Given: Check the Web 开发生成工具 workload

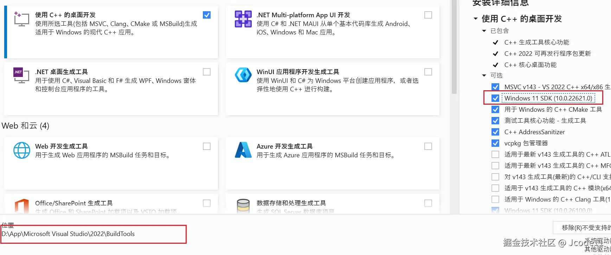Looking at the screenshot, I should pos(207,146).
